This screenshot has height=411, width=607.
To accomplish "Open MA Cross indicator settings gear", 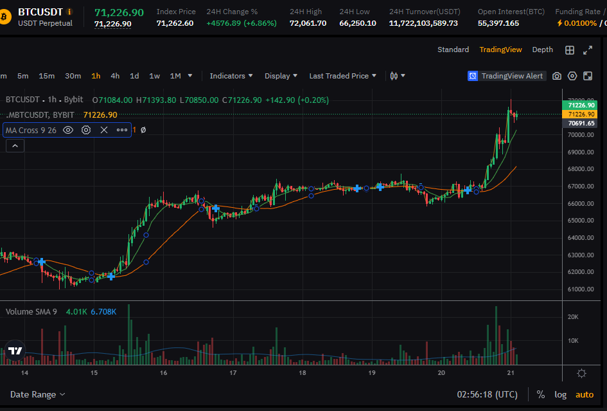I will pos(86,130).
